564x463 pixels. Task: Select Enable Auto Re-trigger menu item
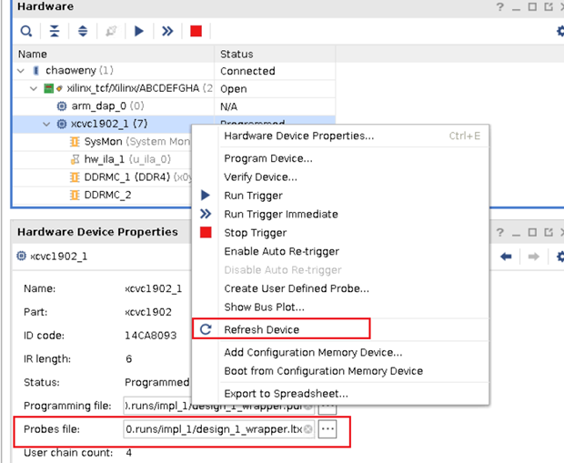tap(281, 251)
